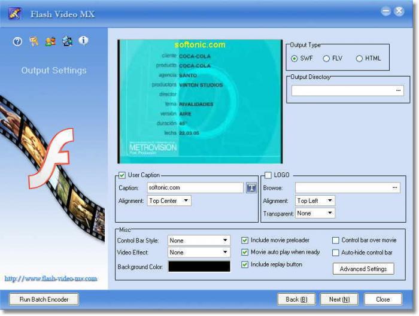
Task: Select HTML output type
Action: pyautogui.click(x=359, y=59)
